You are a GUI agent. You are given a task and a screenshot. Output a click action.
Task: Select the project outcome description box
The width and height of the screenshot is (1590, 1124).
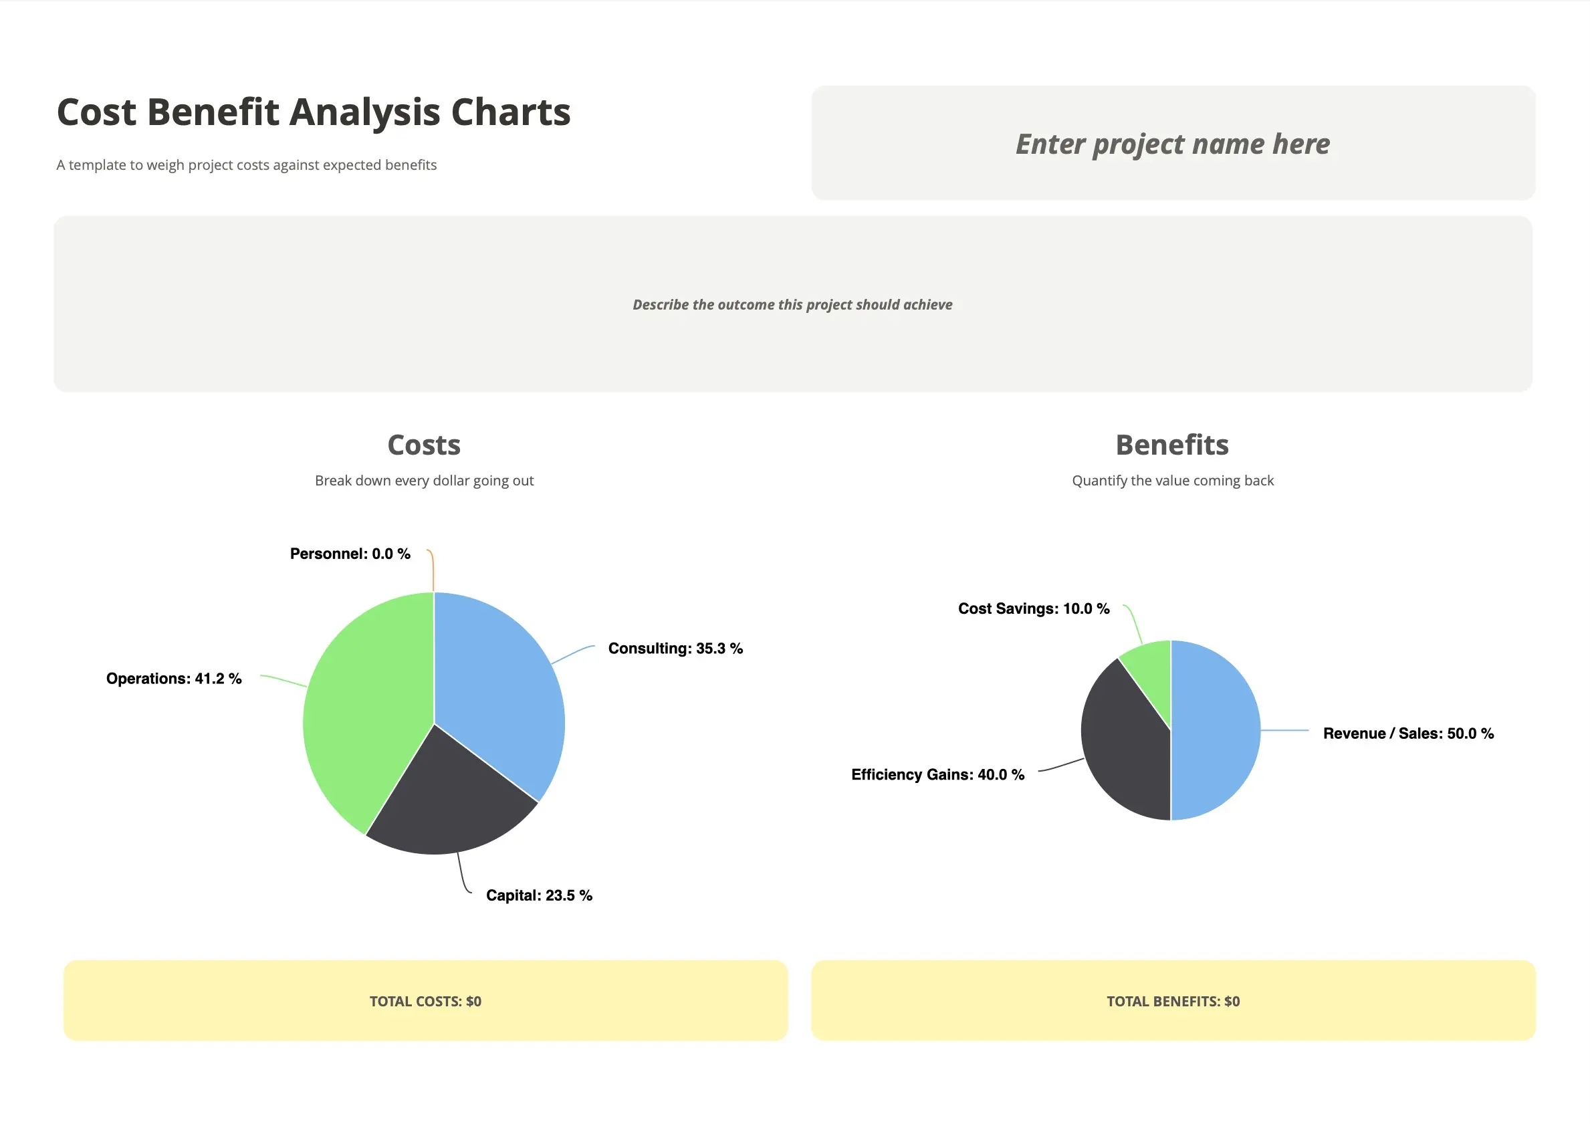tap(793, 304)
